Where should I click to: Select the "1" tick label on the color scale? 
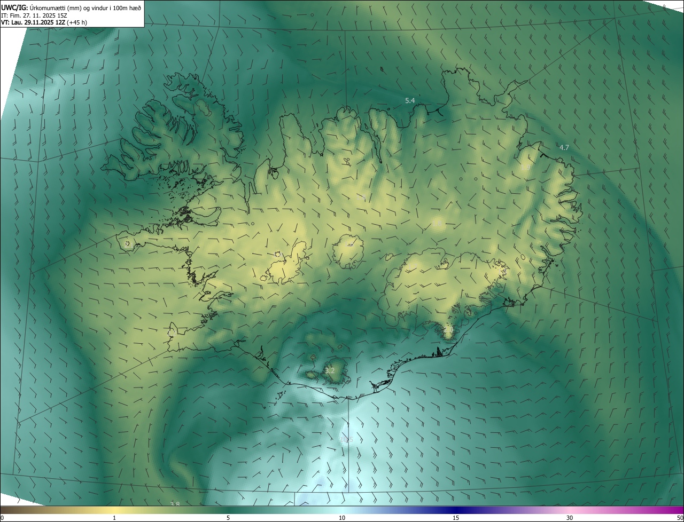tap(114, 518)
